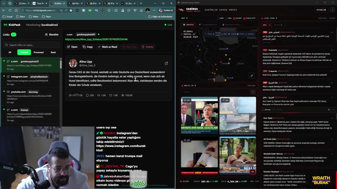Select instagram.com pimpinellaanisum link row

coord(30,80)
